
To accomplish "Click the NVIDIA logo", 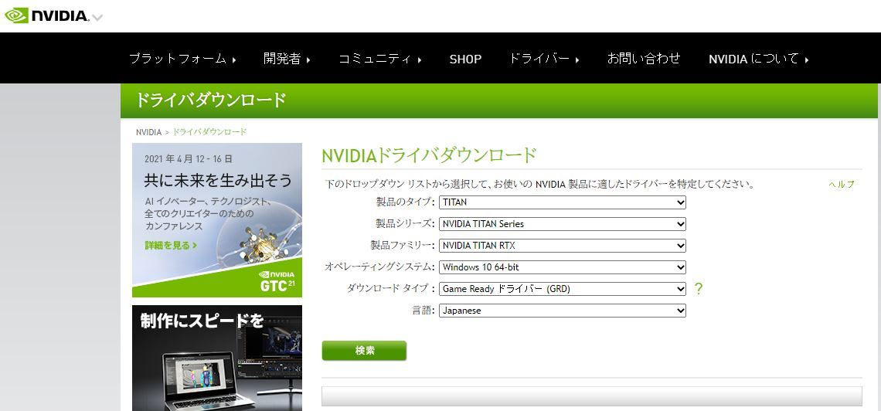I will [x=47, y=15].
